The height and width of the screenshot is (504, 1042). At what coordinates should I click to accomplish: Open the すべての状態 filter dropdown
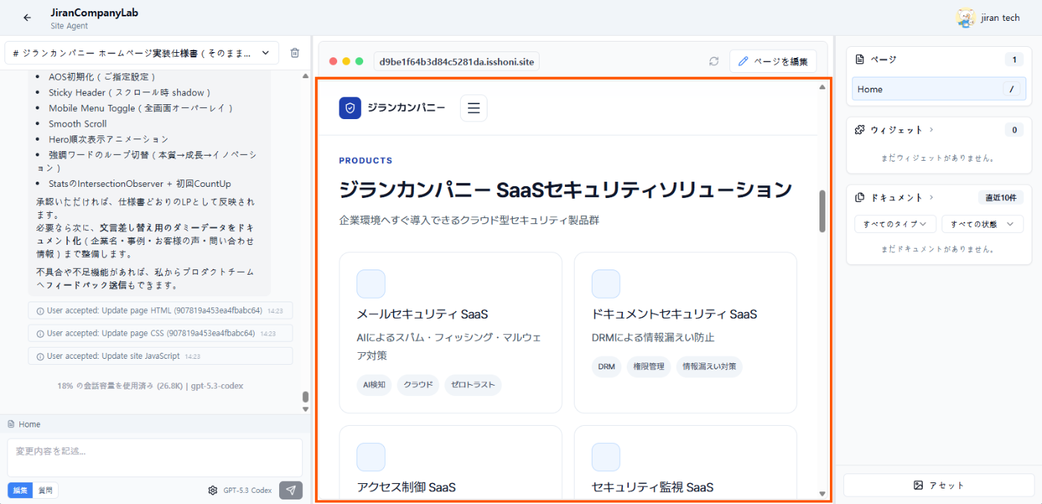coord(982,224)
